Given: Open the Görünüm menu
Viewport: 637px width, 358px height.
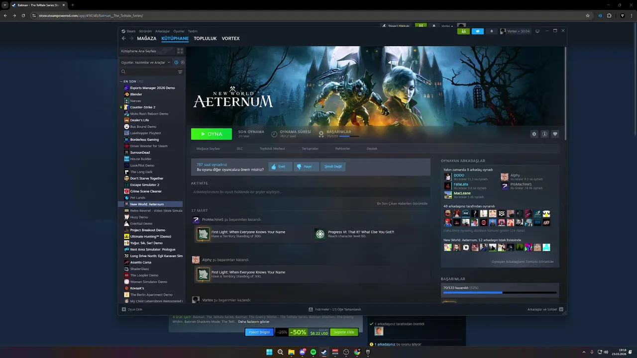Looking at the screenshot, I should [145, 31].
